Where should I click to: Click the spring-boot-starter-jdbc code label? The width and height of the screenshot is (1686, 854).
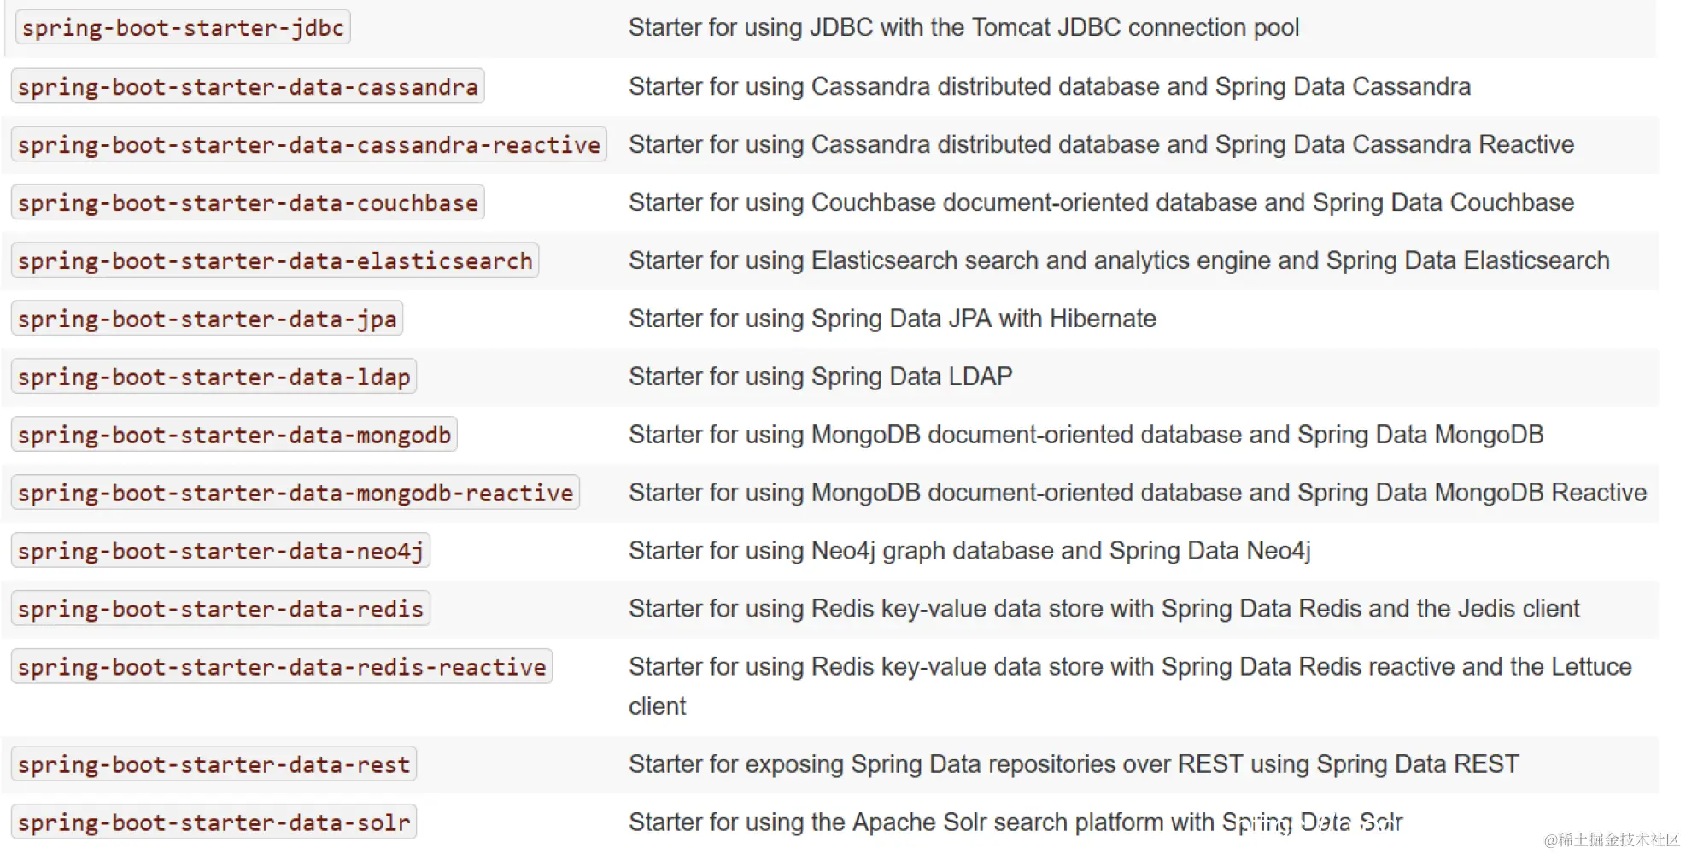(183, 28)
